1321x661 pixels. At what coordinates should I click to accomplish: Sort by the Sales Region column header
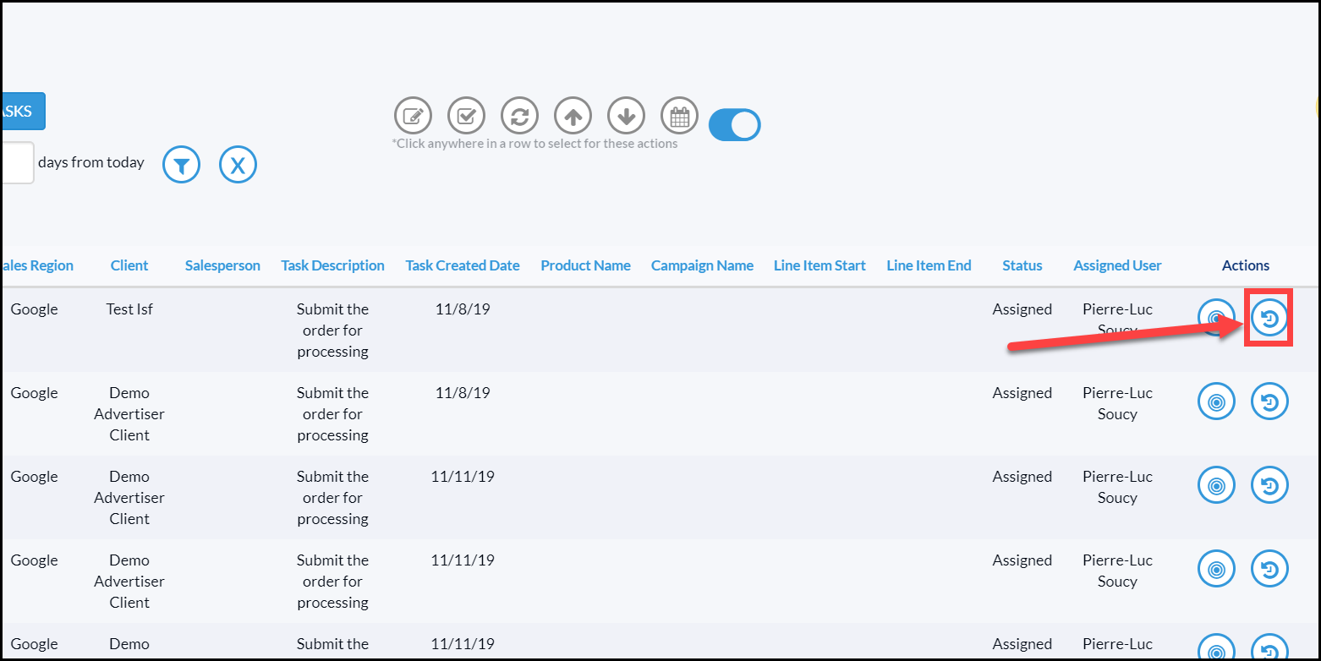[37, 265]
